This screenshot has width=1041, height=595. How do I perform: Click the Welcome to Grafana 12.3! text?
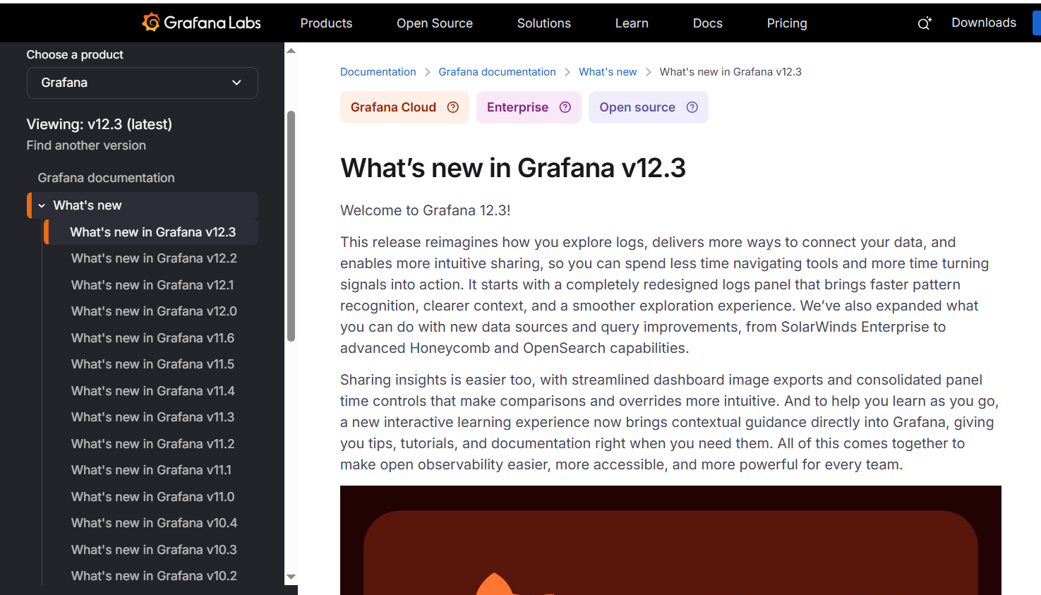426,210
